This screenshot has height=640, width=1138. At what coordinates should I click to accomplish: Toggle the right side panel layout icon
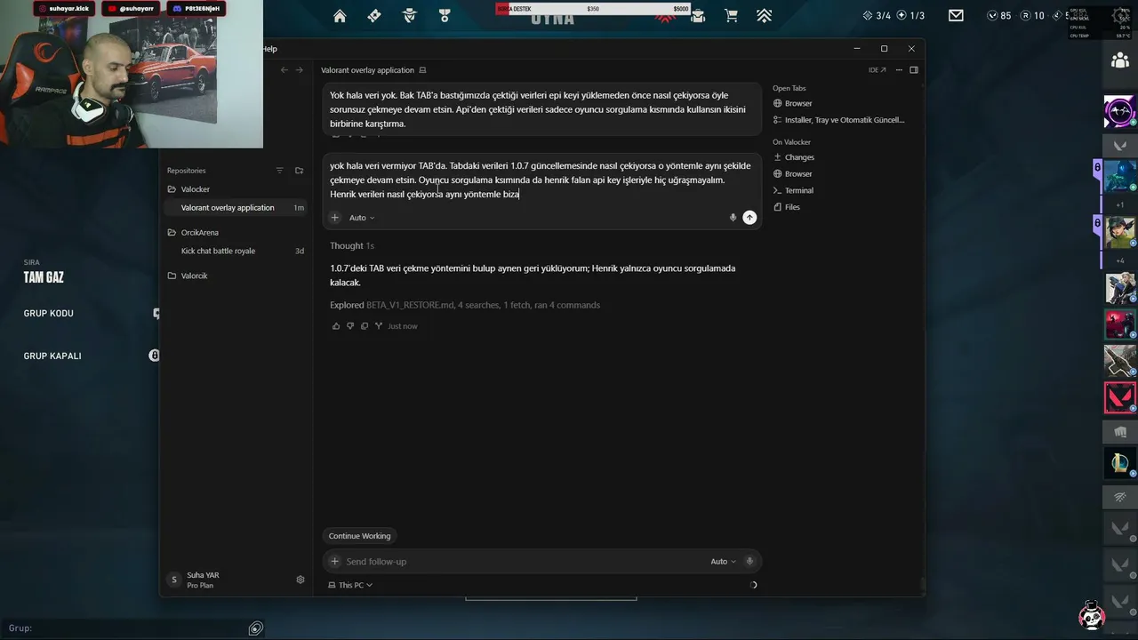914,70
